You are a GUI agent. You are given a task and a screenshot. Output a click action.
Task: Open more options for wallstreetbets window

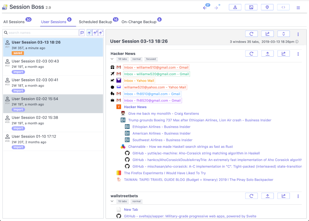pos(298,196)
